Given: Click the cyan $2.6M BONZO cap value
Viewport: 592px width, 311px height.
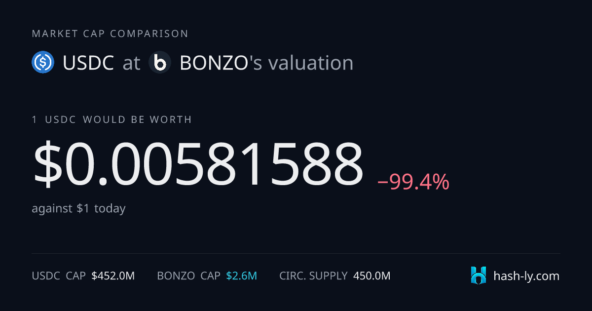Looking at the screenshot, I should [242, 276].
